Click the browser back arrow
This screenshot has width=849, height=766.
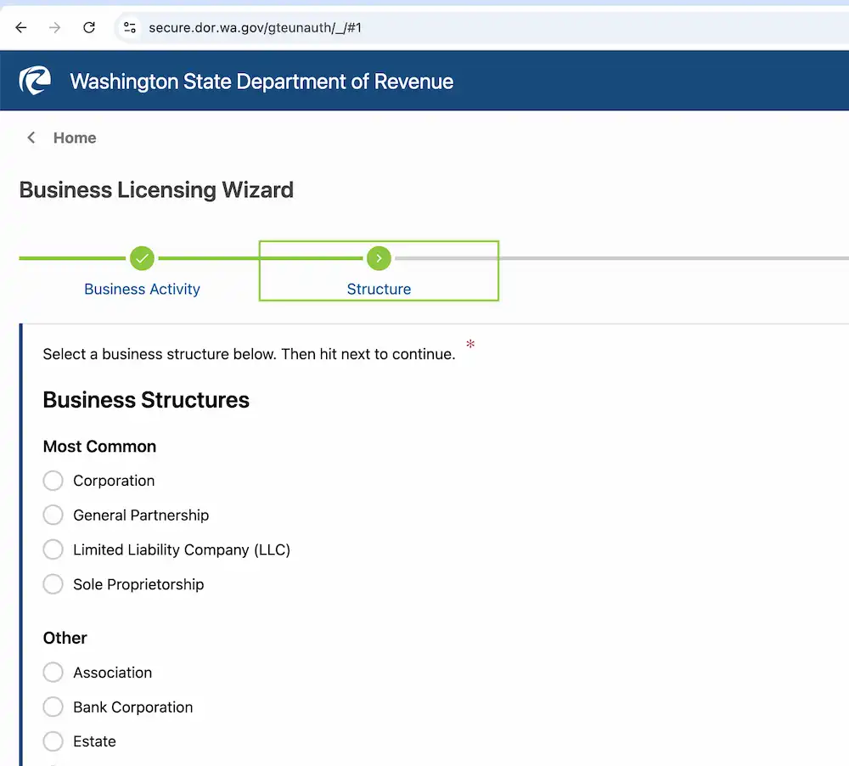20,26
